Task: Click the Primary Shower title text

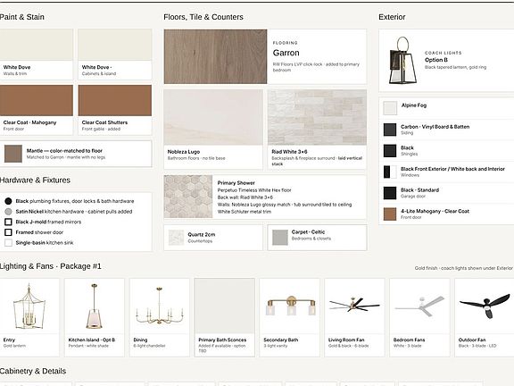Action: tap(236, 183)
